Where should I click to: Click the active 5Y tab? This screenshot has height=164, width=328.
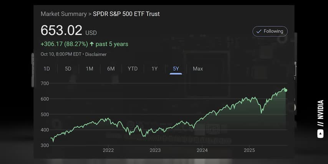[x=176, y=69]
